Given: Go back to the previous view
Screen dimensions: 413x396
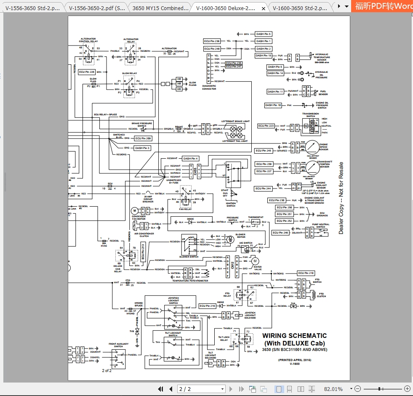Looking at the screenshot, I should 253,388.
